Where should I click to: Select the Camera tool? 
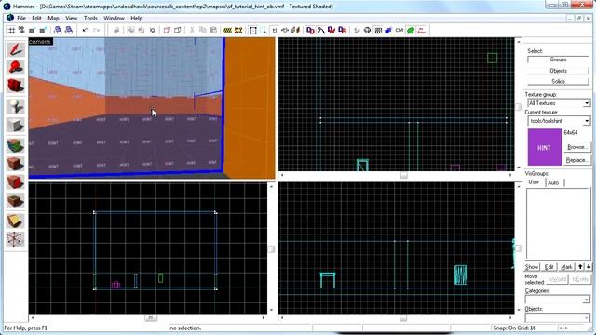(15, 85)
